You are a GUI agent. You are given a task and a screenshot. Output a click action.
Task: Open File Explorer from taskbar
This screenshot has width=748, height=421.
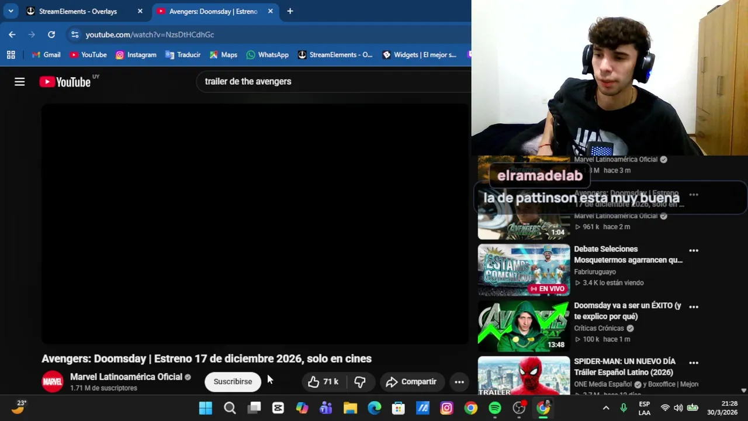click(350, 408)
